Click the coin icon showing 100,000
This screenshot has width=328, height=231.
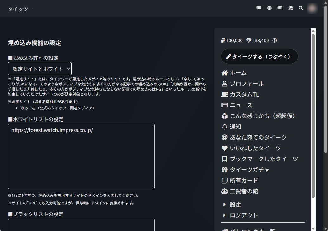pyautogui.click(x=223, y=41)
